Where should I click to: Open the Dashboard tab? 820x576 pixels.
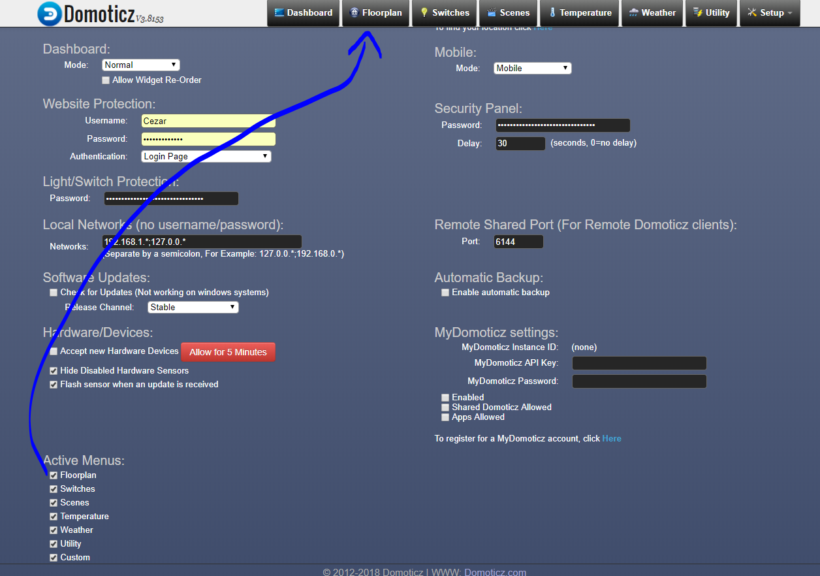tap(304, 13)
